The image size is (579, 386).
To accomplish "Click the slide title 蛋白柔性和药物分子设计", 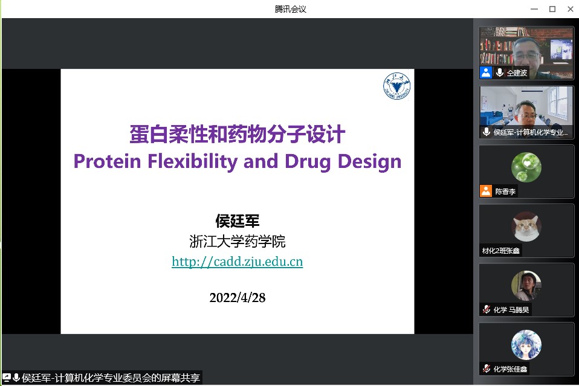I will click(237, 134).
